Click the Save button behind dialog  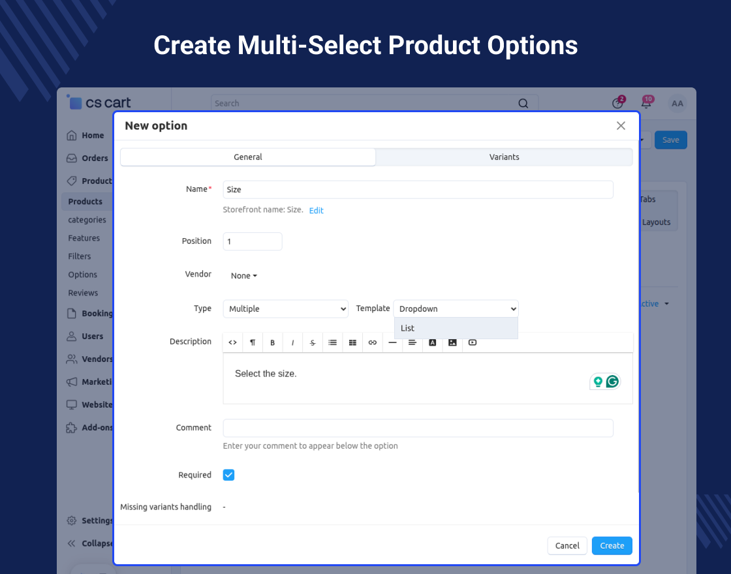pos(670,140)
